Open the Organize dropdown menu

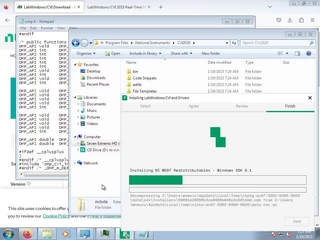tap(86, 53)
